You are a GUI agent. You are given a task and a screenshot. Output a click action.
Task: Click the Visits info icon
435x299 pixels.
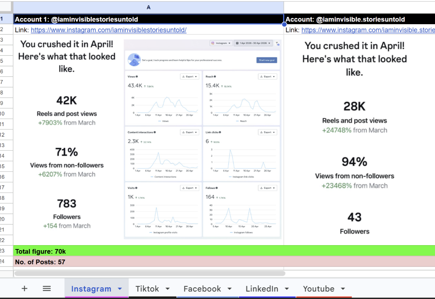tap(136, 188)
